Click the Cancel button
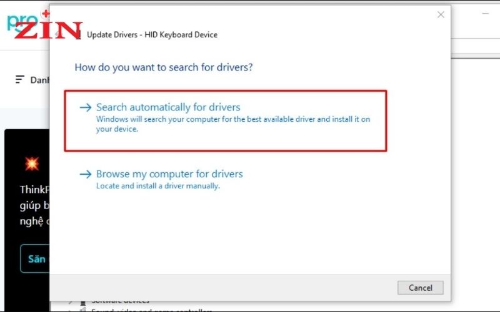This screenshot has height=312, width=500. coord(420,288)
